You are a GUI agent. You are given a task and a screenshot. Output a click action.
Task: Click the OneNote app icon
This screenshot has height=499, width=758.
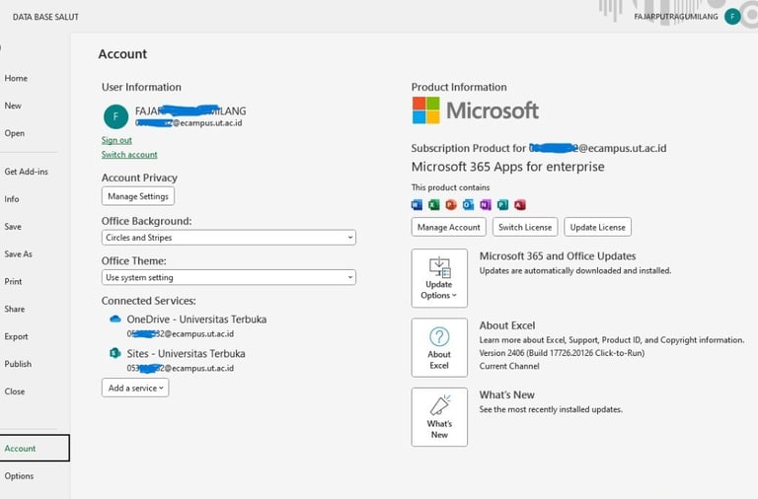tap(486, 205)
